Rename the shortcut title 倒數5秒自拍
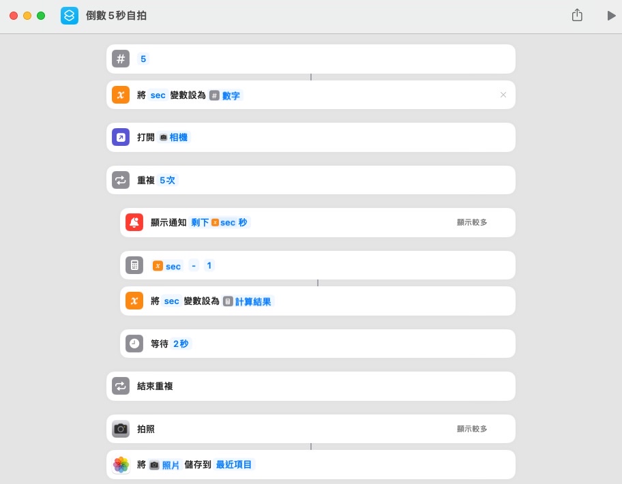This screenshot has width=622, height=484. pyautogui.click(x=116, y=16)
